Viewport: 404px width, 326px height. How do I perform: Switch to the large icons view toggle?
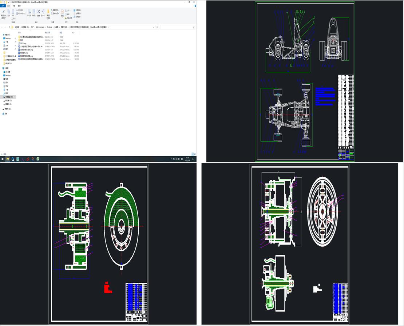point(195,154)
